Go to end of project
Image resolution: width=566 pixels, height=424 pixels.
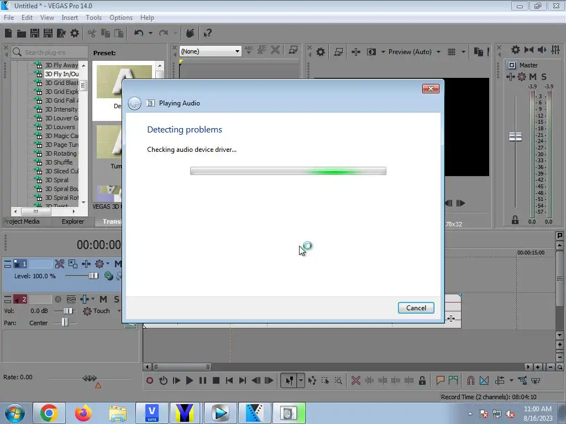click(243, 380)
